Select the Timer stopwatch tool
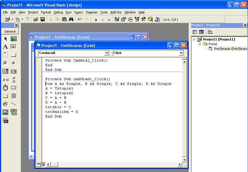Image resolution: width=248 pixels, height=172 pixels. tap(6, 87)
